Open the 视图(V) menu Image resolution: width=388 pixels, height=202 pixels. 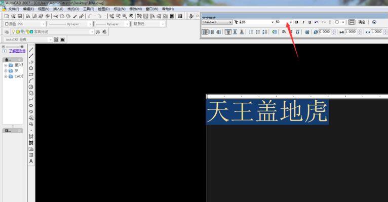(44, 9)
